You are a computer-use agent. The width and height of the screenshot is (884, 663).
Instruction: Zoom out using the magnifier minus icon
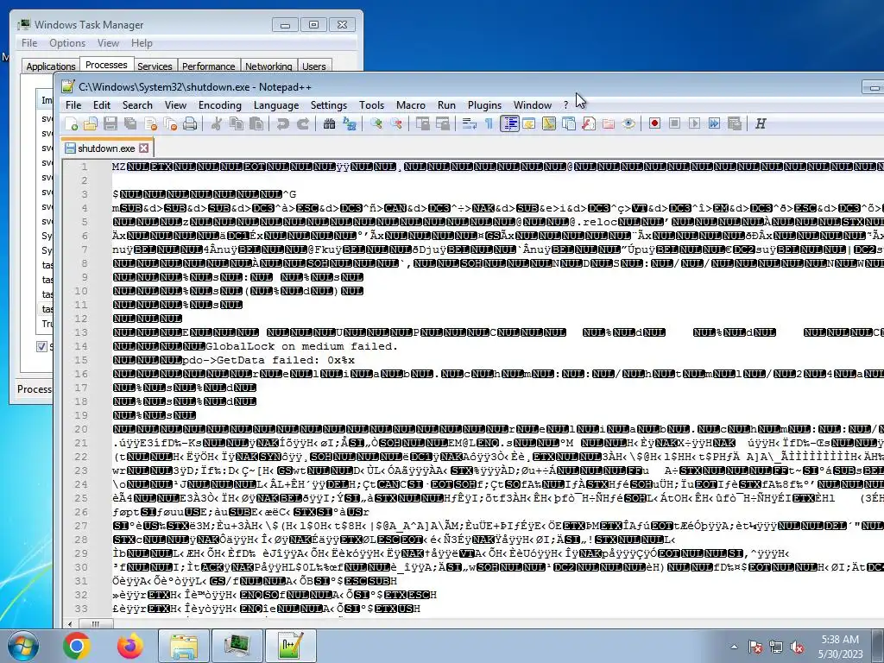coord(395,124)
